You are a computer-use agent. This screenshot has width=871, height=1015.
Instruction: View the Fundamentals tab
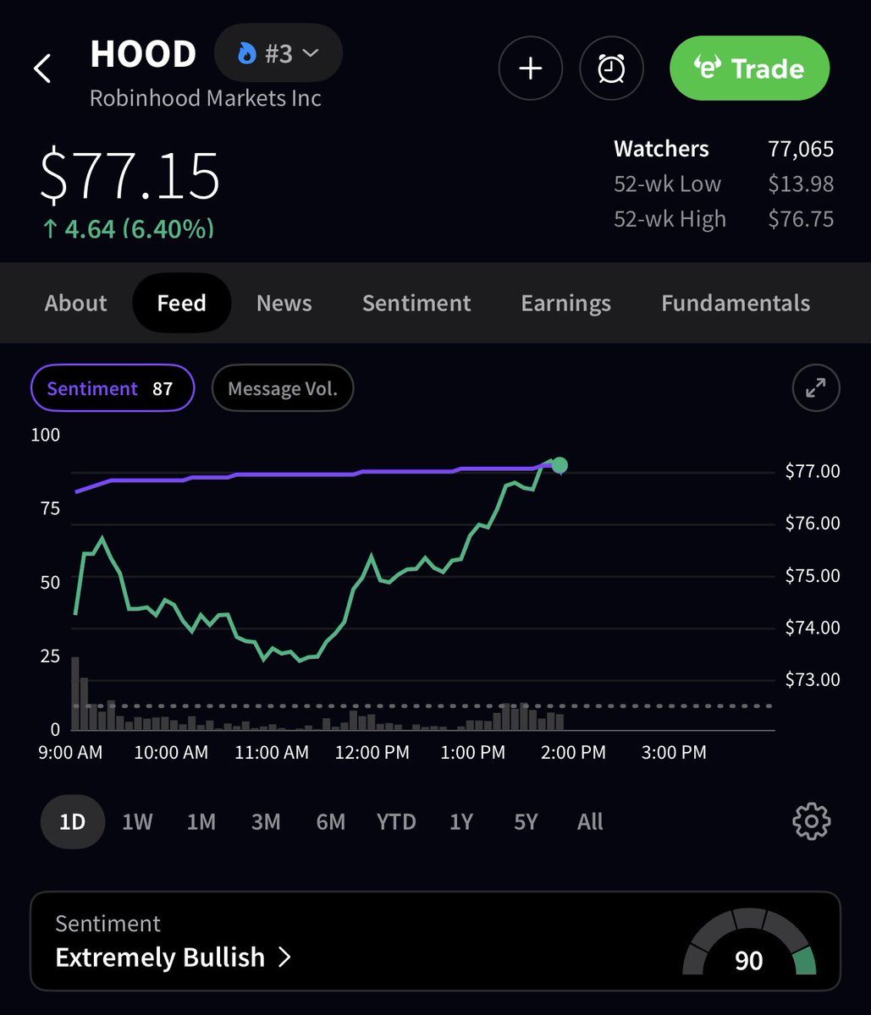pos(736,303)
